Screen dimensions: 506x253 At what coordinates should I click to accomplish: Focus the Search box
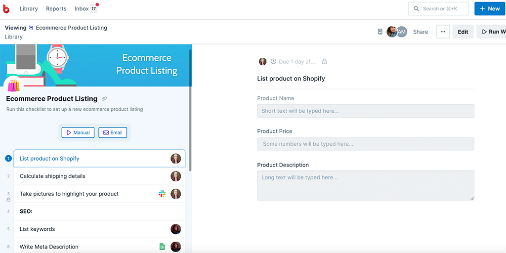(x=438, y=9)
